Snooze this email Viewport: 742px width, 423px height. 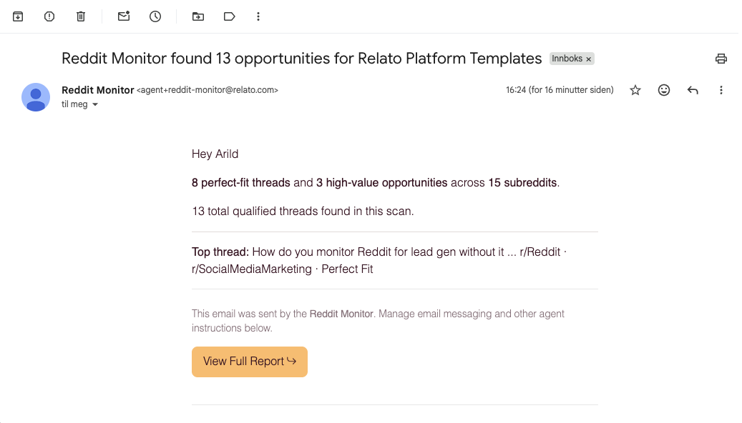pyautogui.click(x=155, y=16)
